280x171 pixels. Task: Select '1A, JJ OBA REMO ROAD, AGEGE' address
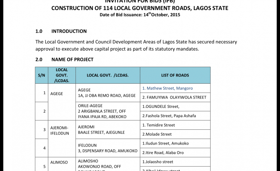click(107, 96)
